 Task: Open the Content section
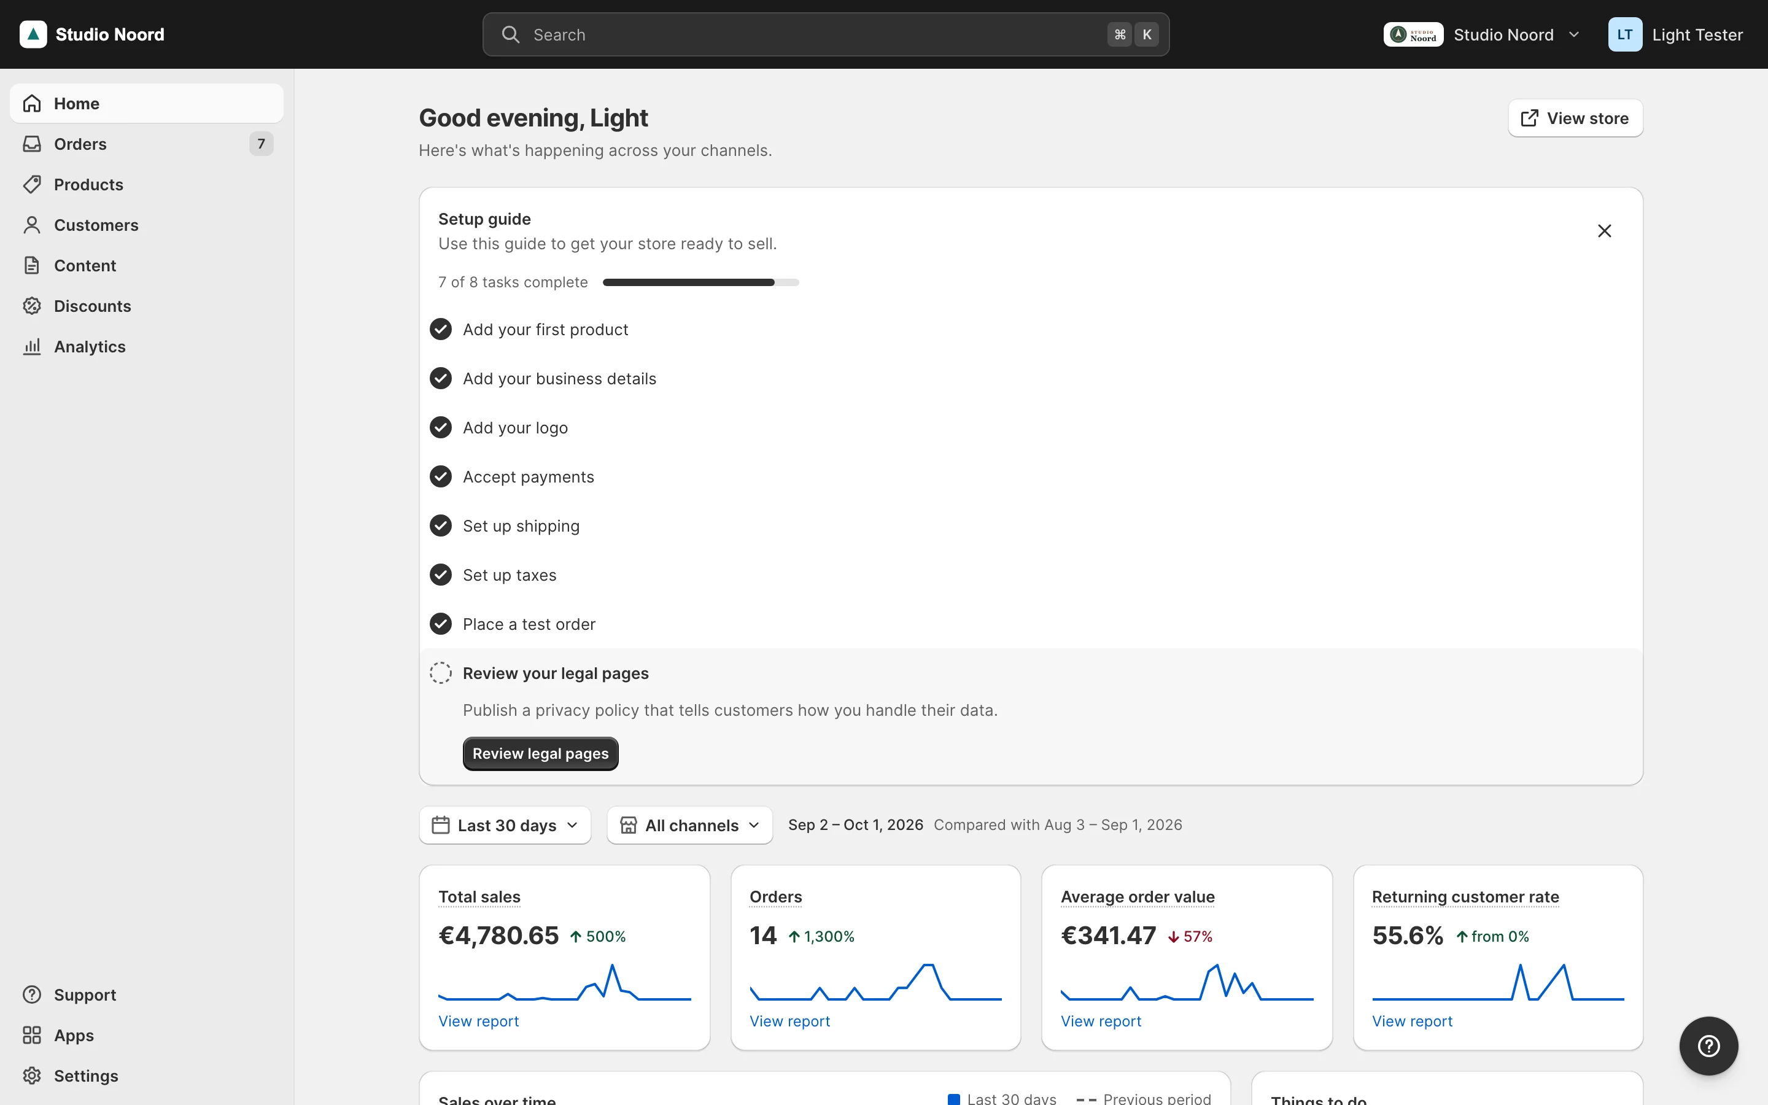146,265
